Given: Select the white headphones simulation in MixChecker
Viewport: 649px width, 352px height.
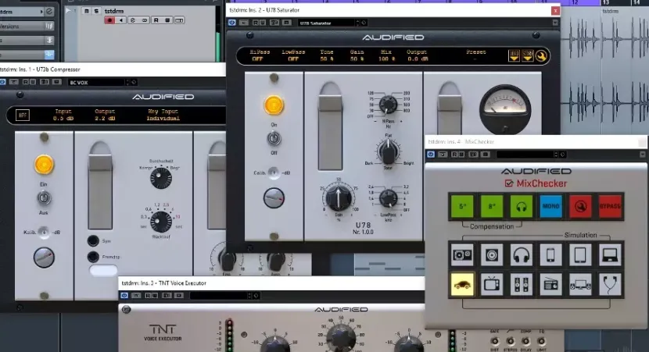Looking at the screenshot, I should (x=521, y=255).
